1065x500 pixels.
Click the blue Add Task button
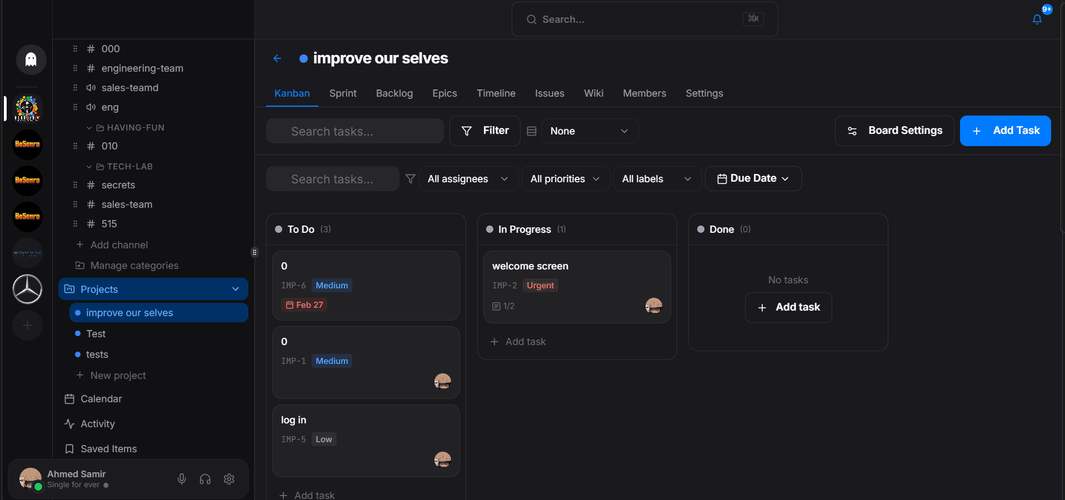(1005, 131)
